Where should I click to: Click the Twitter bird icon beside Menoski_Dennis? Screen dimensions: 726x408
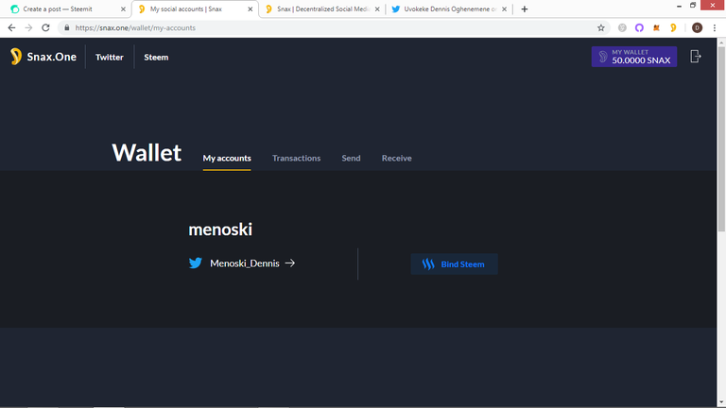click(x=196, y=263)
